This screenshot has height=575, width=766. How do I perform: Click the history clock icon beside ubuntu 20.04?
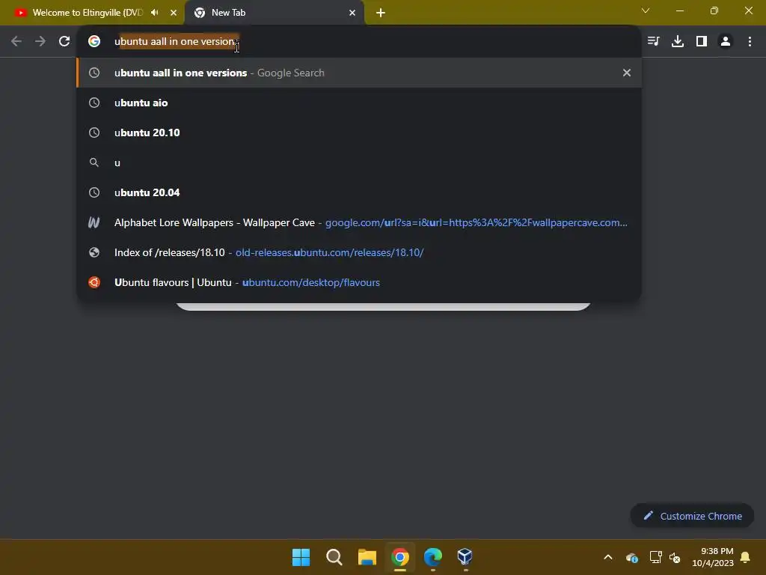94,192
